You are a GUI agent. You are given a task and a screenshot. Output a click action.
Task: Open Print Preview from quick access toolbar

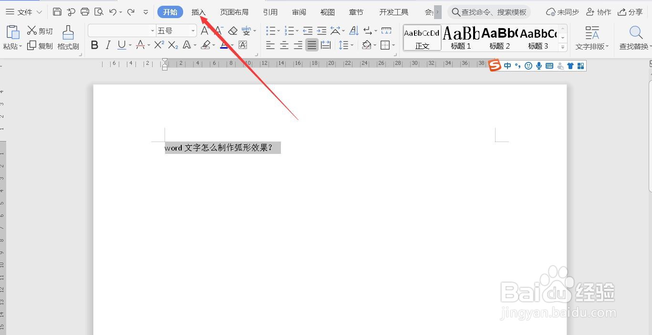pyautogui.click(x=99, y=12)
